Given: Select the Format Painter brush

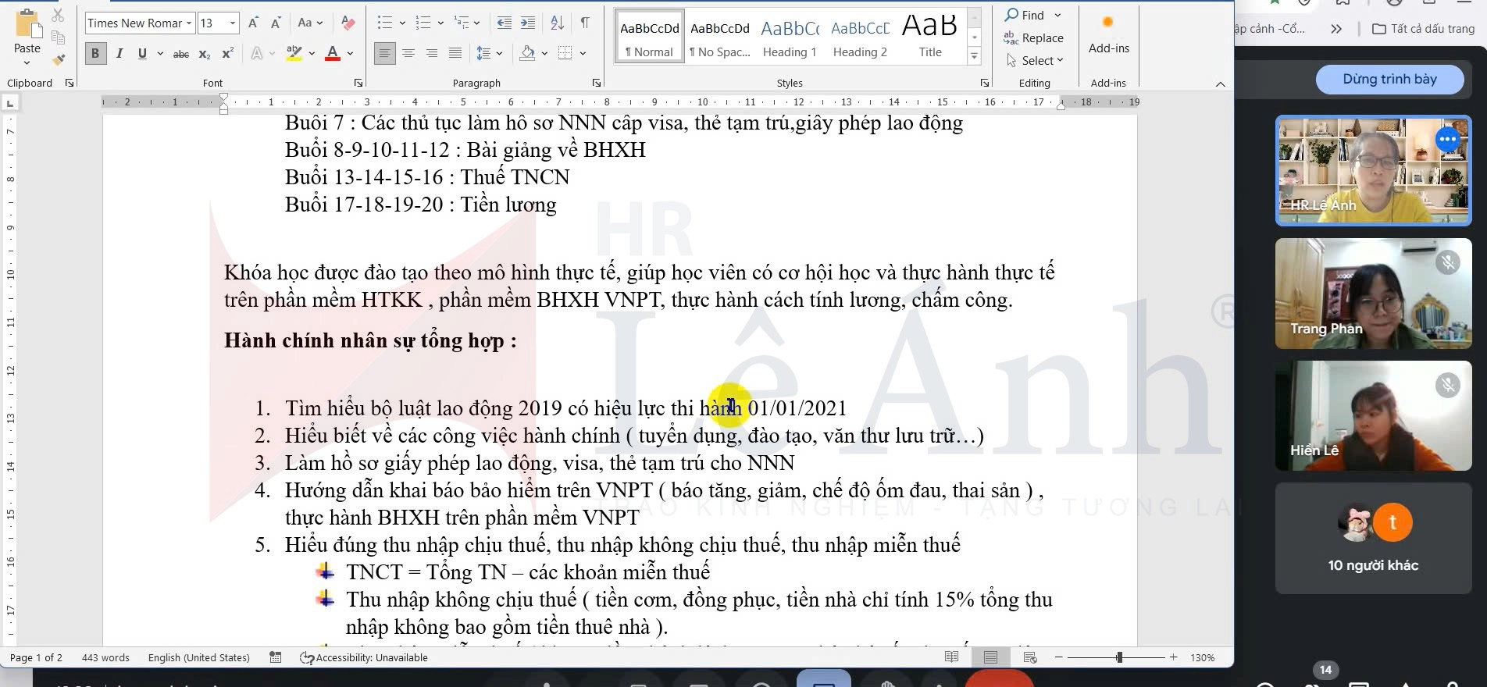Looking at the screenshot, I should coord(59,59).
